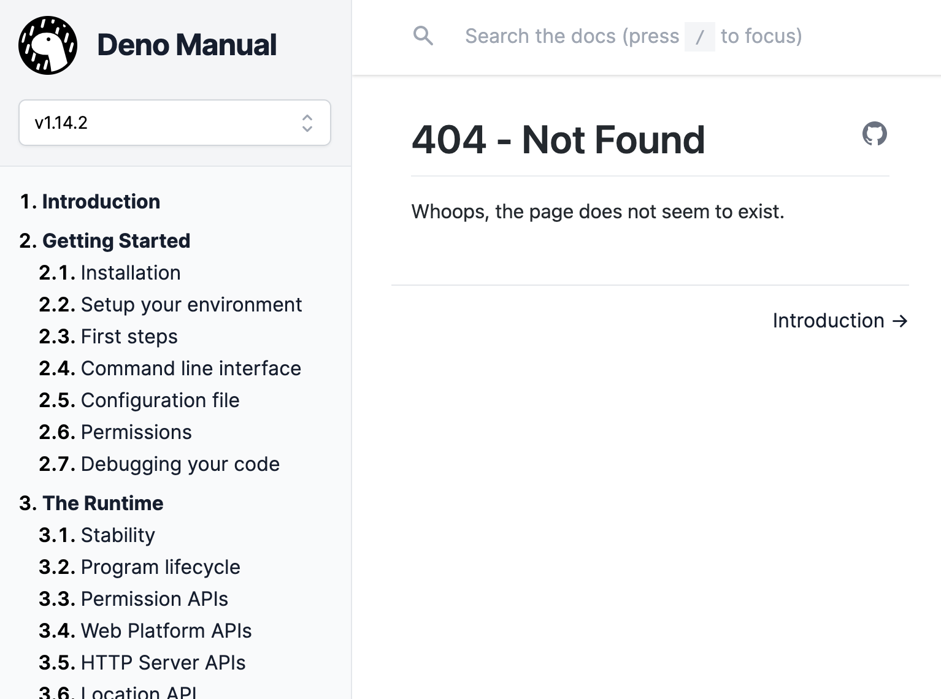
Task: Open the v1.14.2 version selector
Action: [174, 123]
